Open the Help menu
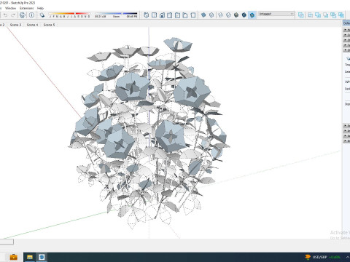The image size is (350, 262). 40,8
